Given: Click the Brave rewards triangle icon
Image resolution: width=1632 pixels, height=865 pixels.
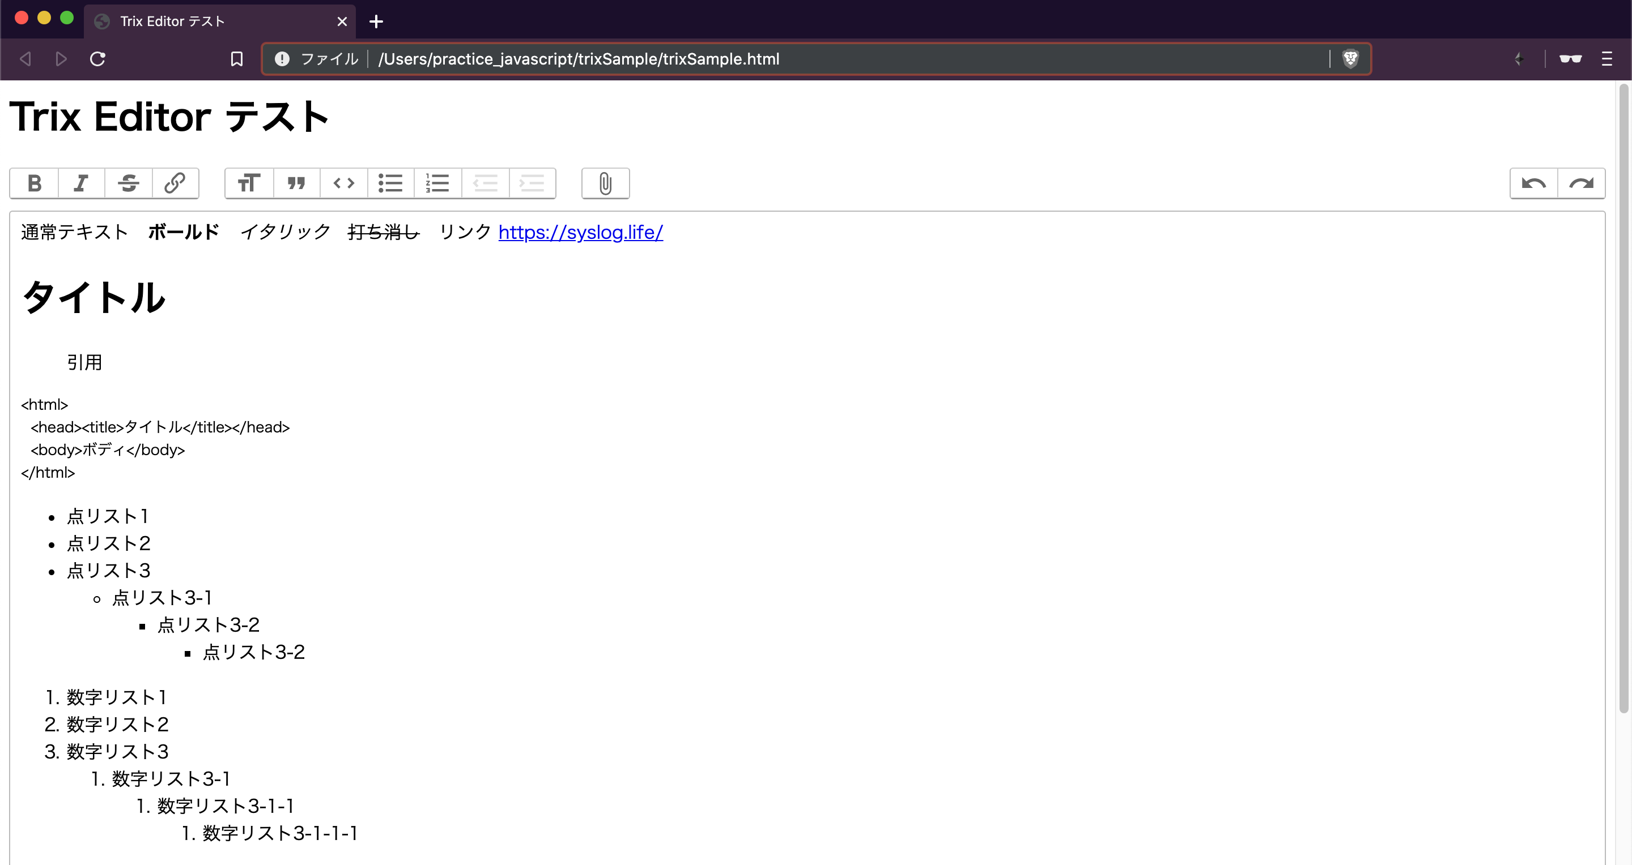Looking at the screenshot, I should pos(1519,59).
